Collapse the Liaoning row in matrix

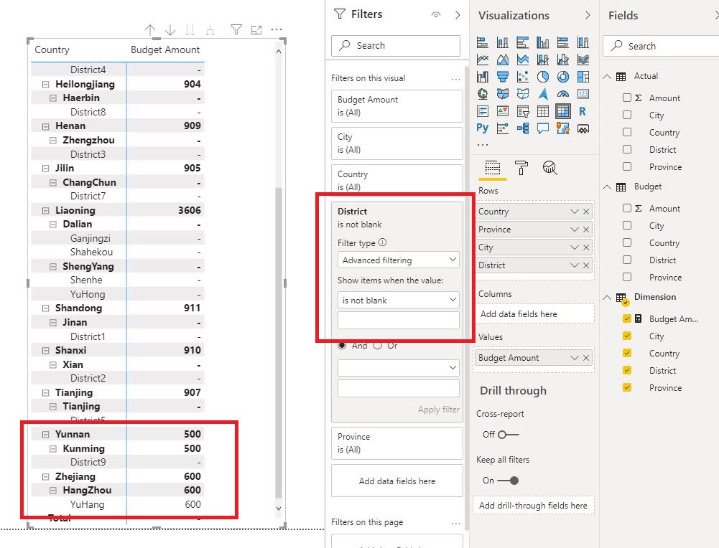coord(45,211)
